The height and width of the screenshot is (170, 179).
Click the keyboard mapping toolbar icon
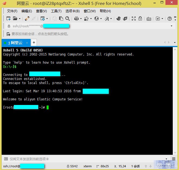point(149,19)
